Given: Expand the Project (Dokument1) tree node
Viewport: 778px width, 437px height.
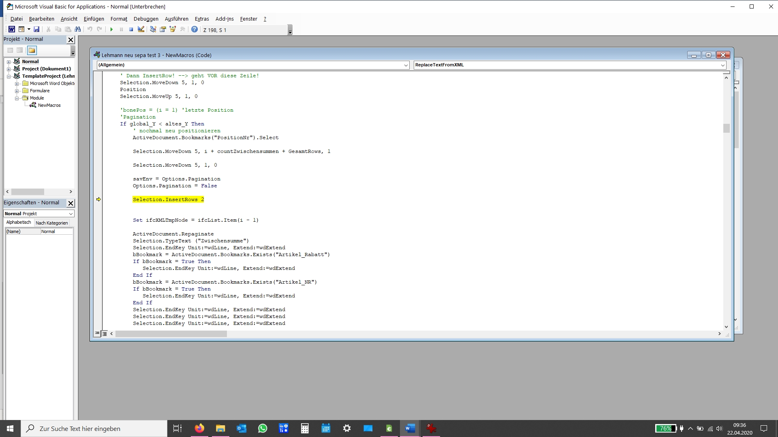Looking at the screenshot, I should (9, 69).
